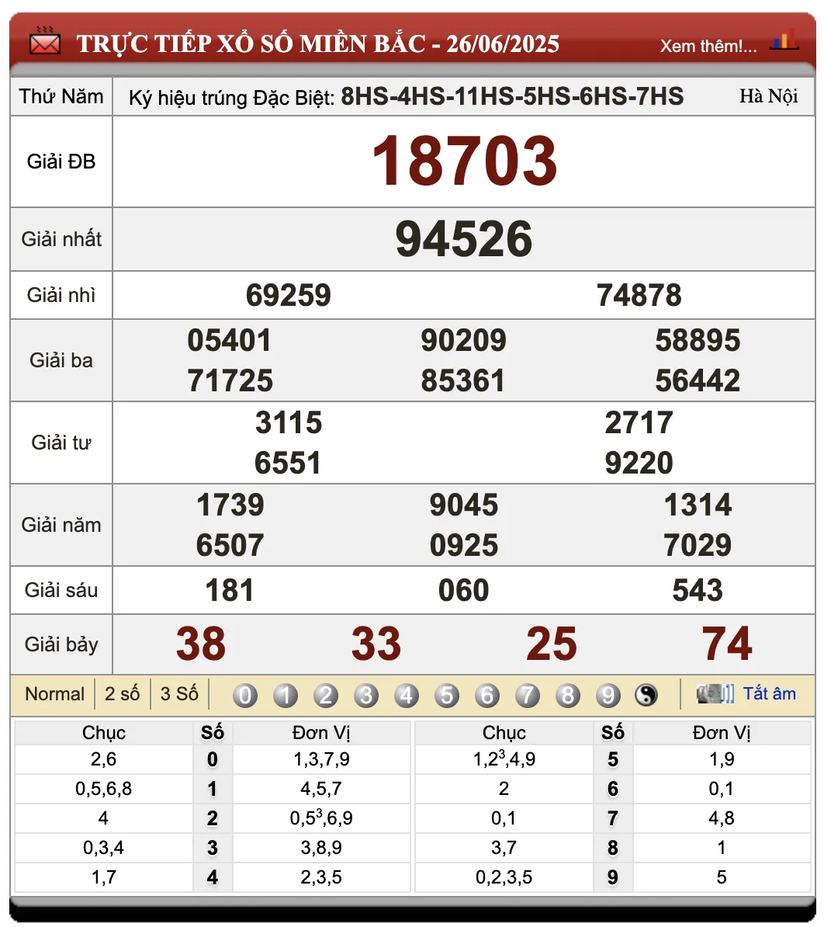Click the mail envelope icon in header

[x=44, y=41]
